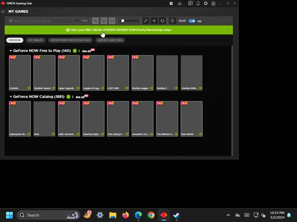The image size is (297, 222).
Task: Open the Assassin's Creed game tile
Action: pos(142,119)
